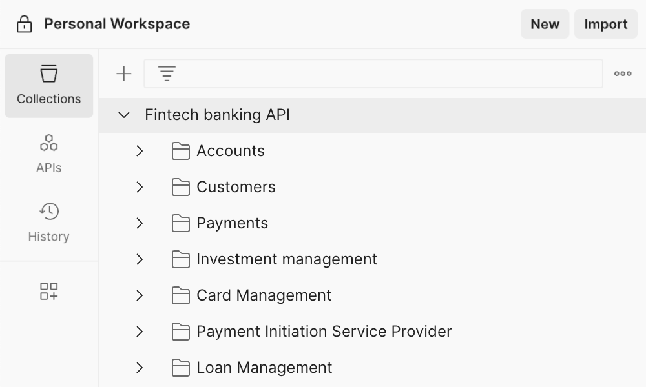Click the filter icon in search bar
Screen dimensions: 646x387
click(167, 74)
